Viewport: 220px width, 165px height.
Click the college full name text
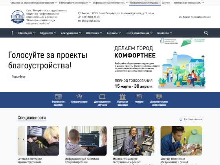(46, 17)
